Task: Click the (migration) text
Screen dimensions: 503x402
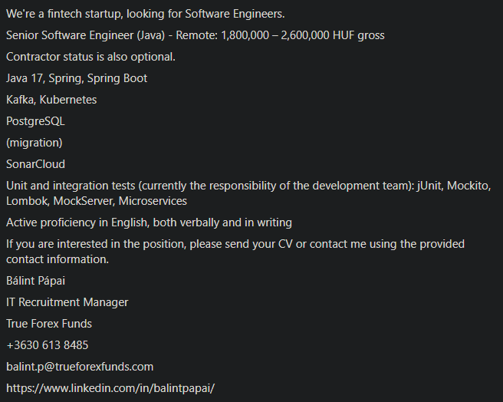Action: (35, 143)
